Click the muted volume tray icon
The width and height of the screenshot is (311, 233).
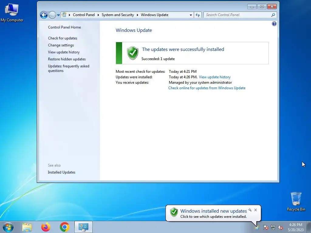[280, 227]
